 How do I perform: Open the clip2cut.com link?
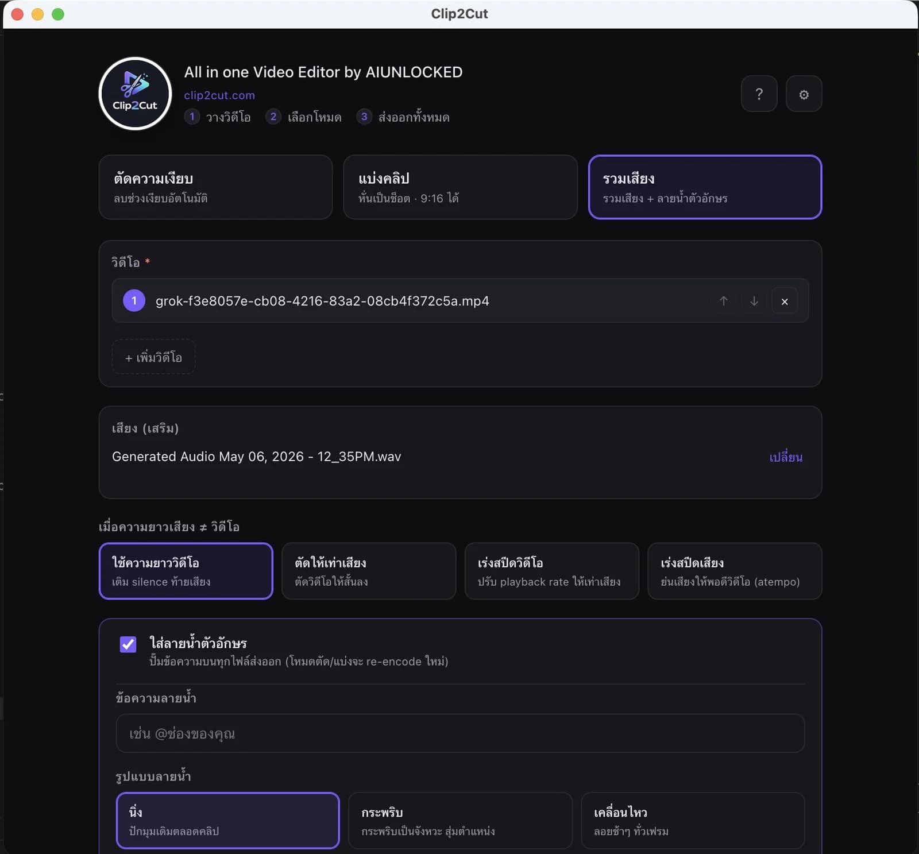pyautogui.click(x=219, y=95)
